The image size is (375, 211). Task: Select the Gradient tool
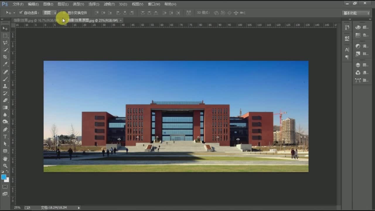click(5, 108)
